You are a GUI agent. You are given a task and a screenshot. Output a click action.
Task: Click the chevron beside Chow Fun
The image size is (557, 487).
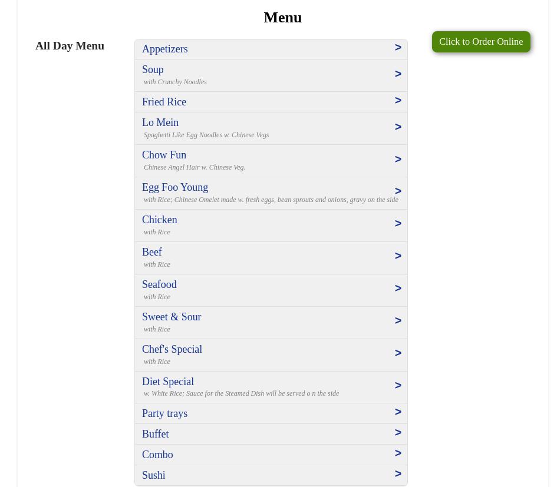click(x=398, y=160)
